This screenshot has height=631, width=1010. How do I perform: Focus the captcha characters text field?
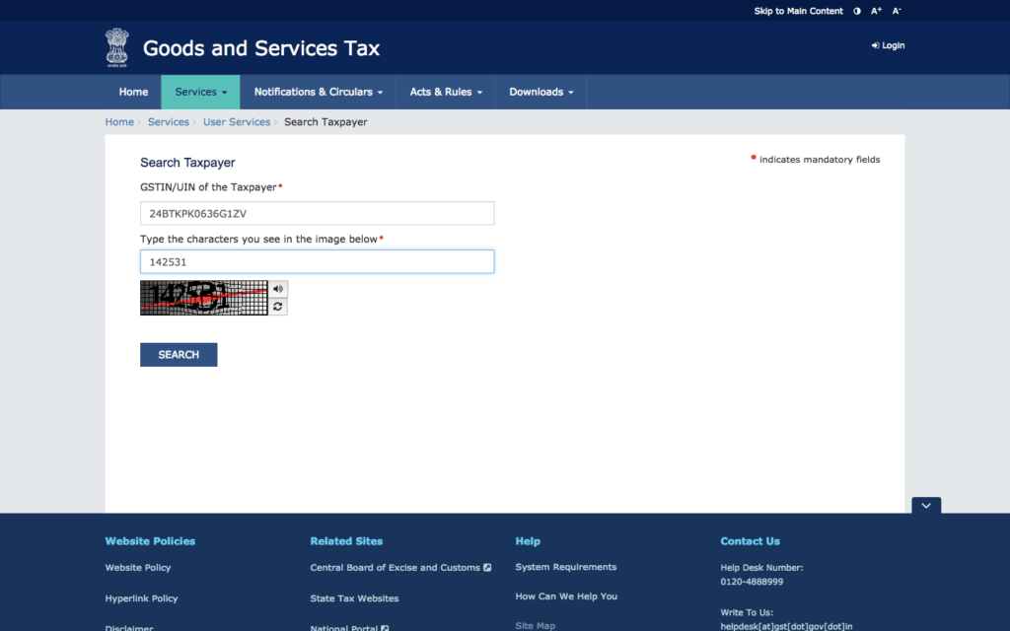coord(317,261)
